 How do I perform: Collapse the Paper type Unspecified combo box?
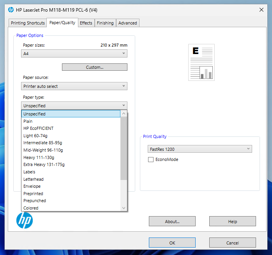pos(74,105)
